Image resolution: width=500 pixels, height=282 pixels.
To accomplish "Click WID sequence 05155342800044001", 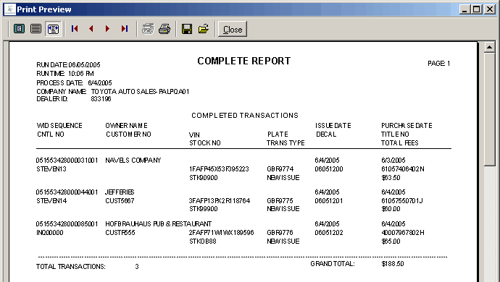I will (67, 192).
